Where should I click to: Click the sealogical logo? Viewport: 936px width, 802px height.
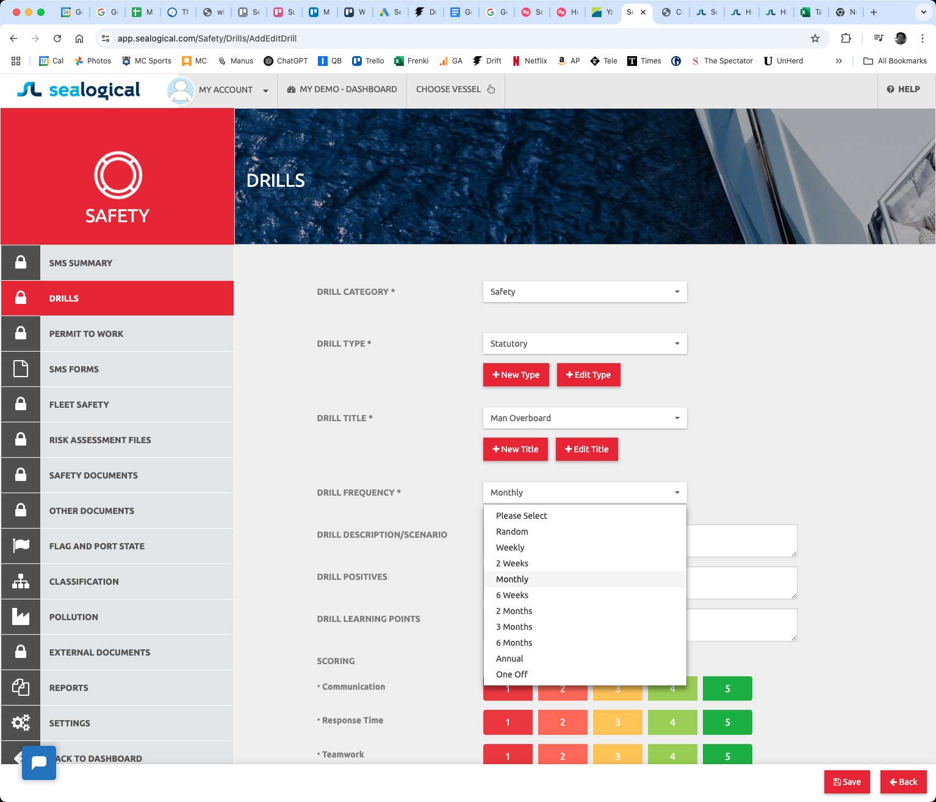coord(79,90)
